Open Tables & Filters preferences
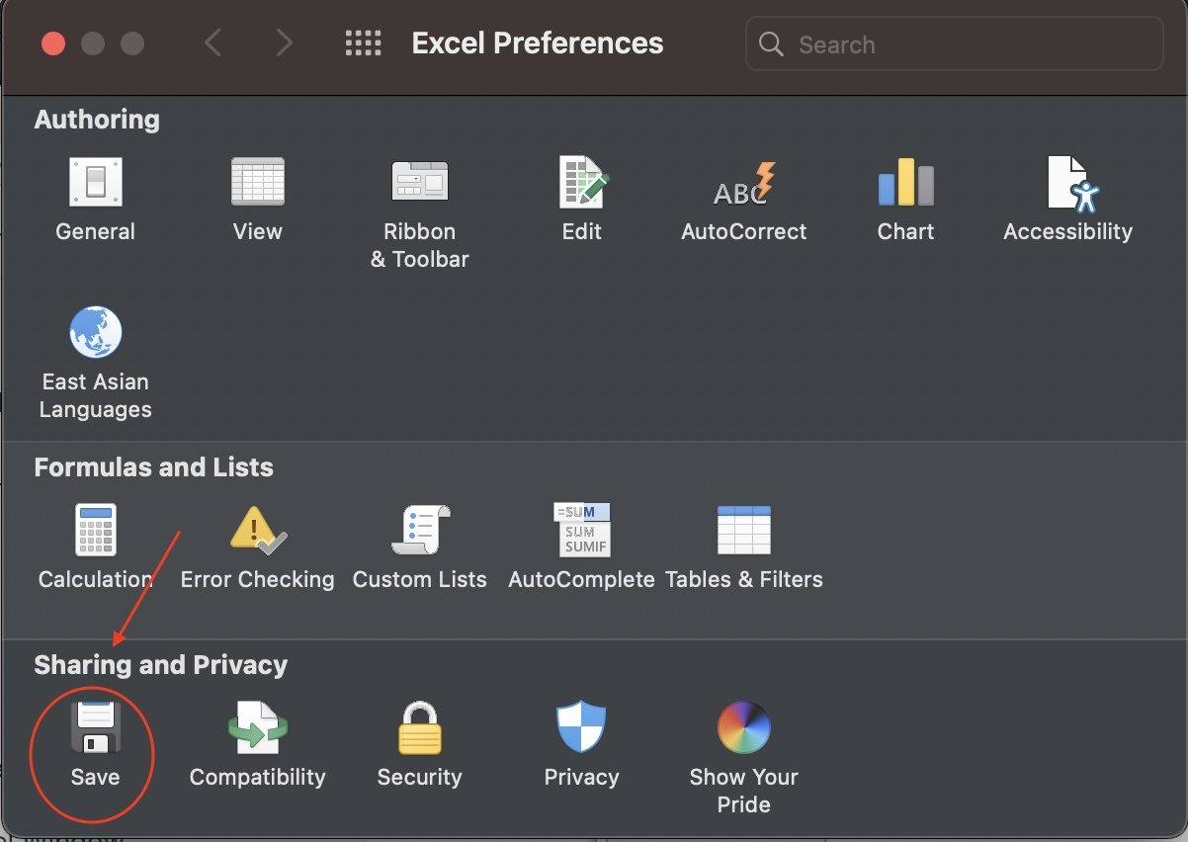Viewport: 1188px width, 842px height. 744,532
